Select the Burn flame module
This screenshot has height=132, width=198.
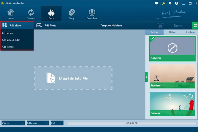pyautogui.click(x=51, y=14)
